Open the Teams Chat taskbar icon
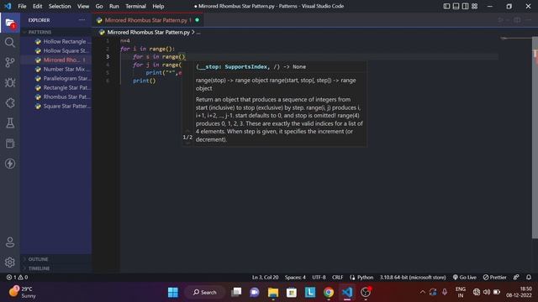This screenshot has height=302, width=538. tap(255, 292)
